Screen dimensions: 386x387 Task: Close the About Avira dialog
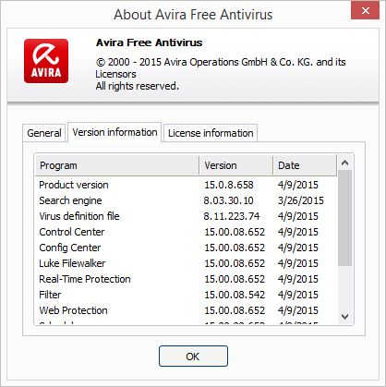click(x=365, y=11)
